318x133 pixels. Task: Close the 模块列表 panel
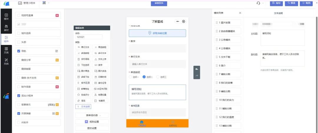click(240, 13)
